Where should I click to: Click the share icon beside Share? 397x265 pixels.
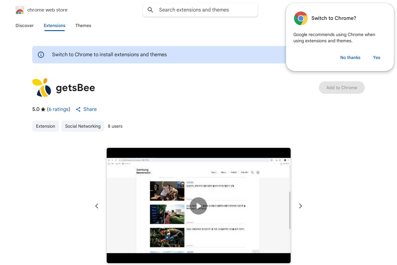[x=78, y=109]
